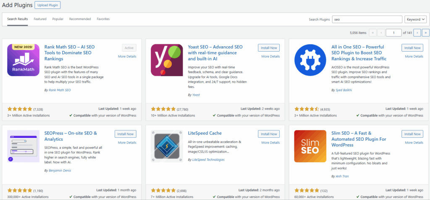Click Yoast's Last Updated 2 weeks ago text

point(260,109)
